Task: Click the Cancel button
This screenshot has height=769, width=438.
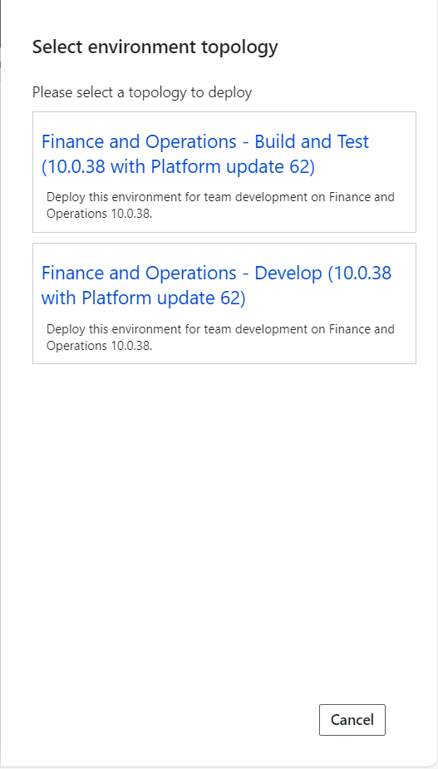Action: 352,719
